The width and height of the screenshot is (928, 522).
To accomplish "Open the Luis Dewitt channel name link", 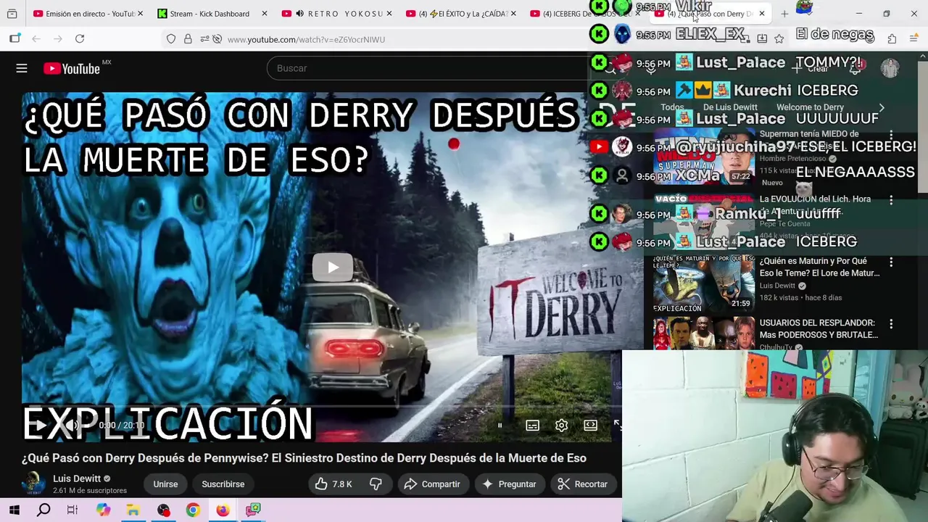I will coord(77,478).
